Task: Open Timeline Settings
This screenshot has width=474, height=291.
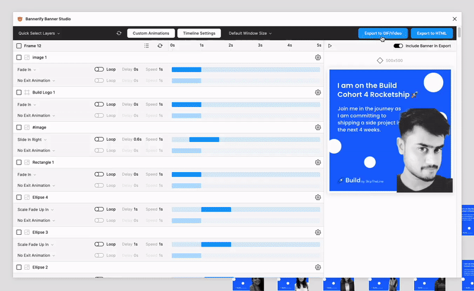Action: pyautogui.click(x=199, y=34)
